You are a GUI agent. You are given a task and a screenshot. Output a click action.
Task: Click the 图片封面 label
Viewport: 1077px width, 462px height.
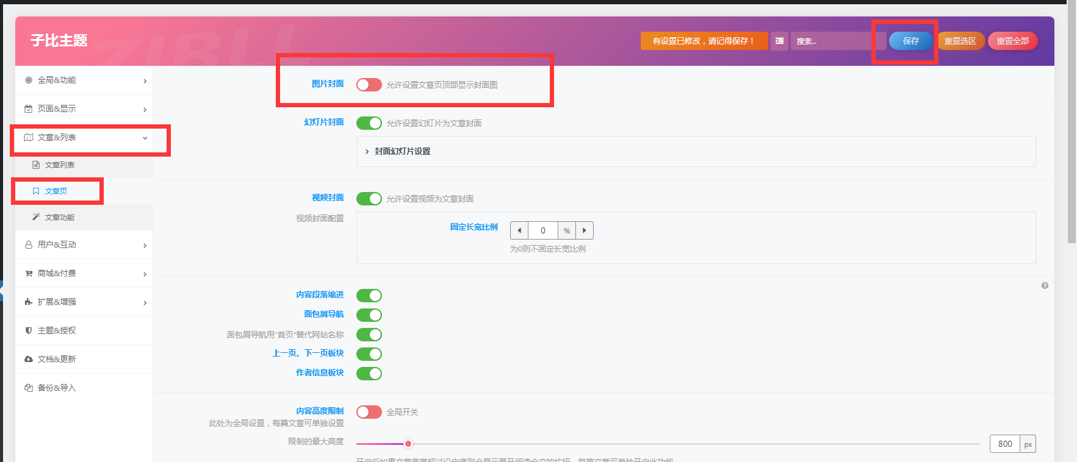click(328, 84)
